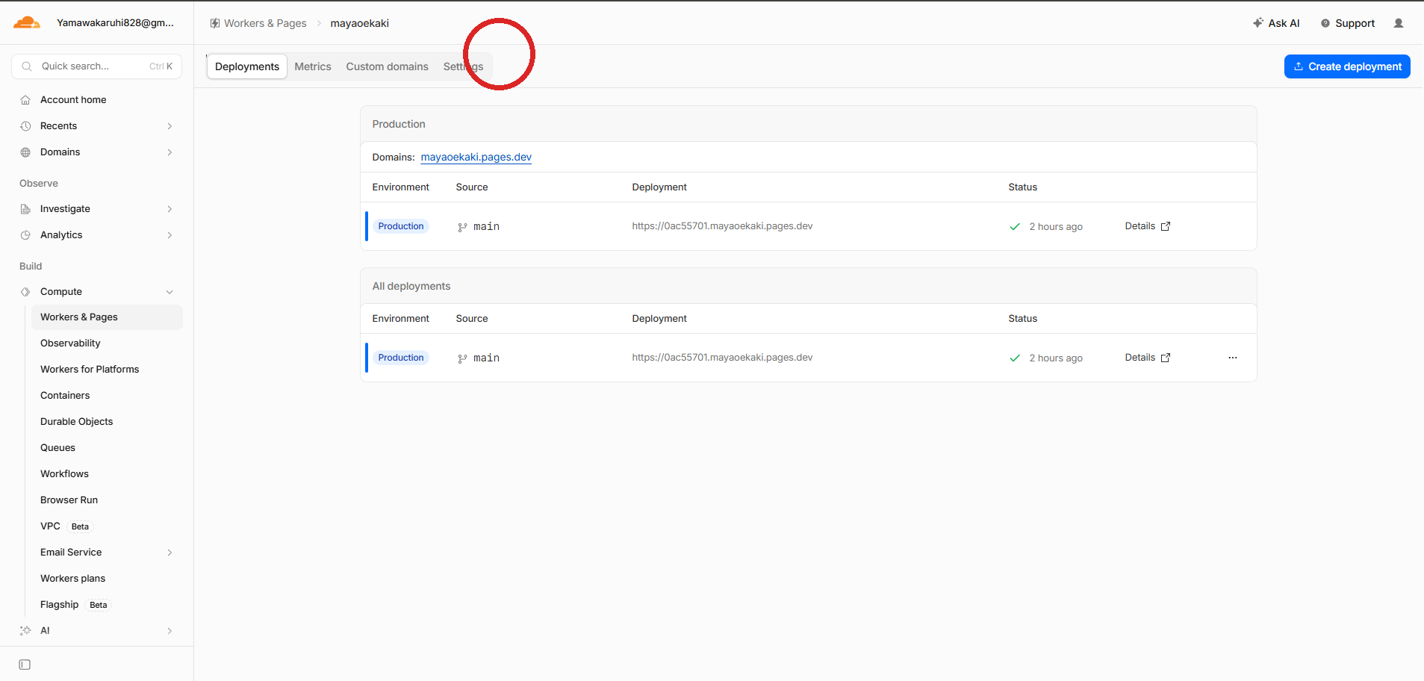This screenshot has height=681, width=1424.
Task: Click the AI sparkle icon in sidebar
Action: point(25,631)
